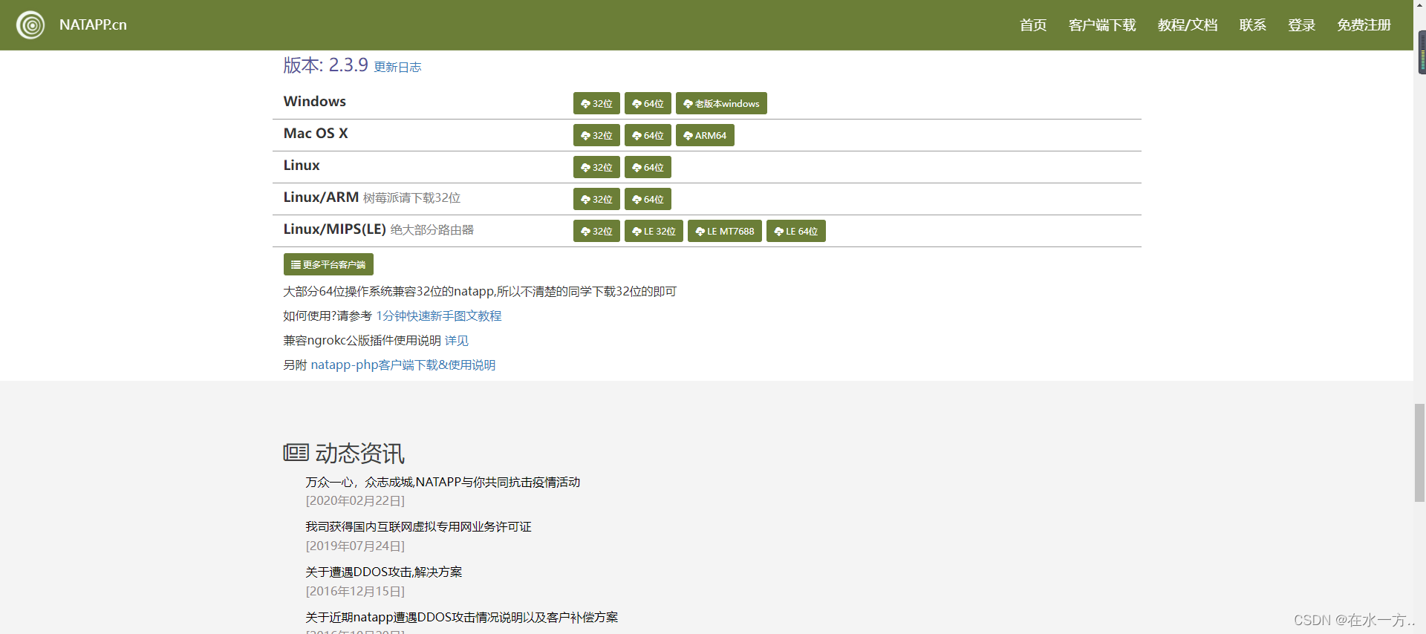Download Windows 64位 client
This screenshot has width=1426, height=634.
pos(648,103)
